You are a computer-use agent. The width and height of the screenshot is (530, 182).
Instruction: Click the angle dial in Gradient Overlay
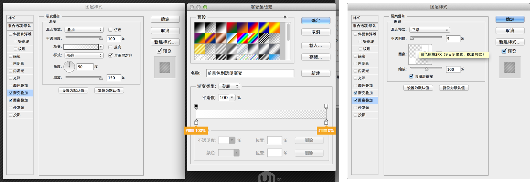[69, 66]
